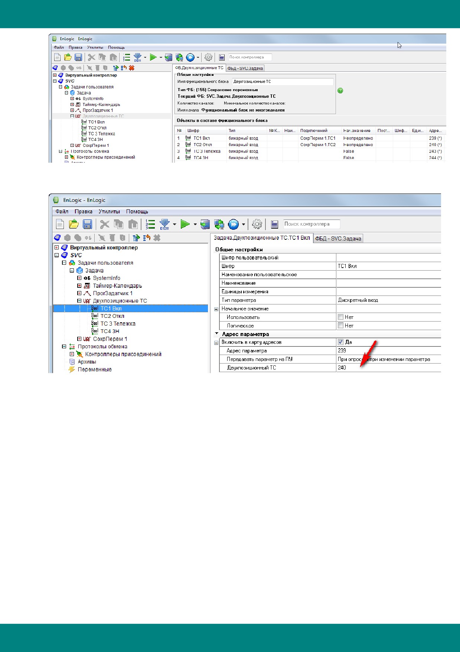Click 'Поиск контроллера' search field in upper window

[x=249, y=57]
